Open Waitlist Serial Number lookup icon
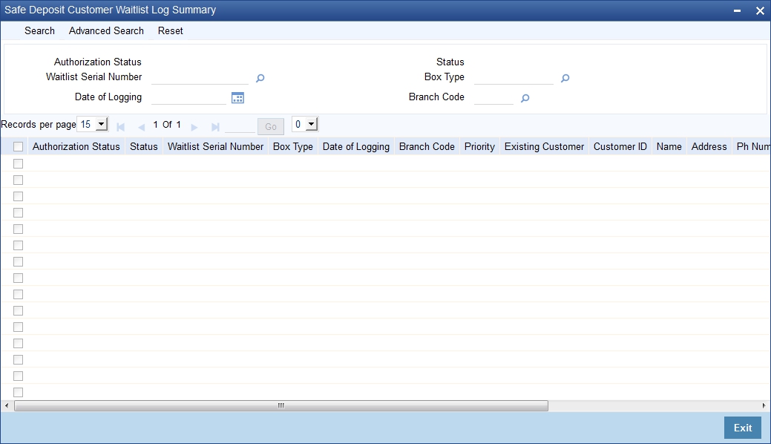The height and width of the screenshot is (444, 771). tap(260, 78)
